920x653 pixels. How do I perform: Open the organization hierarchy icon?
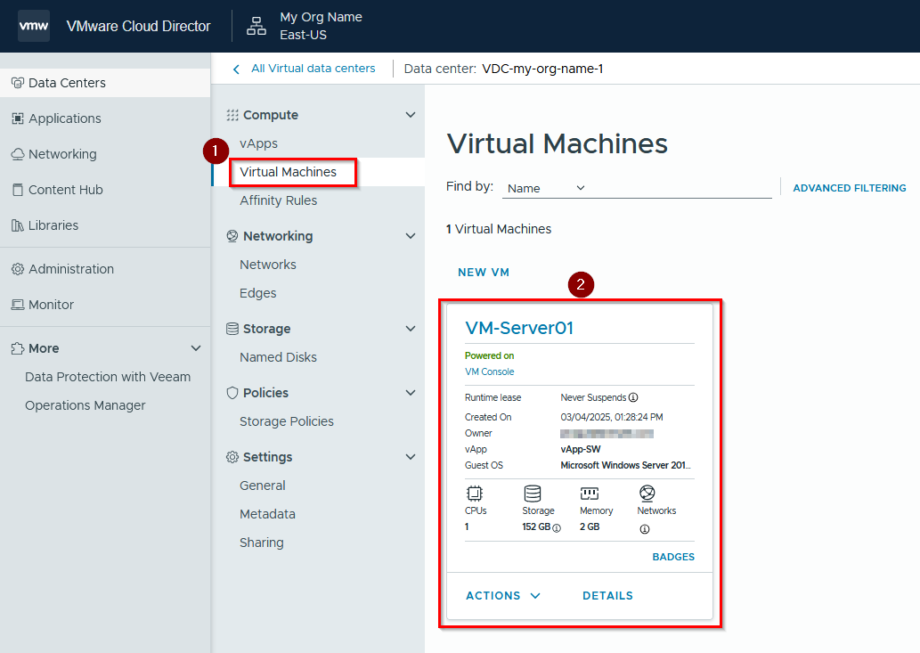[256, 26]
